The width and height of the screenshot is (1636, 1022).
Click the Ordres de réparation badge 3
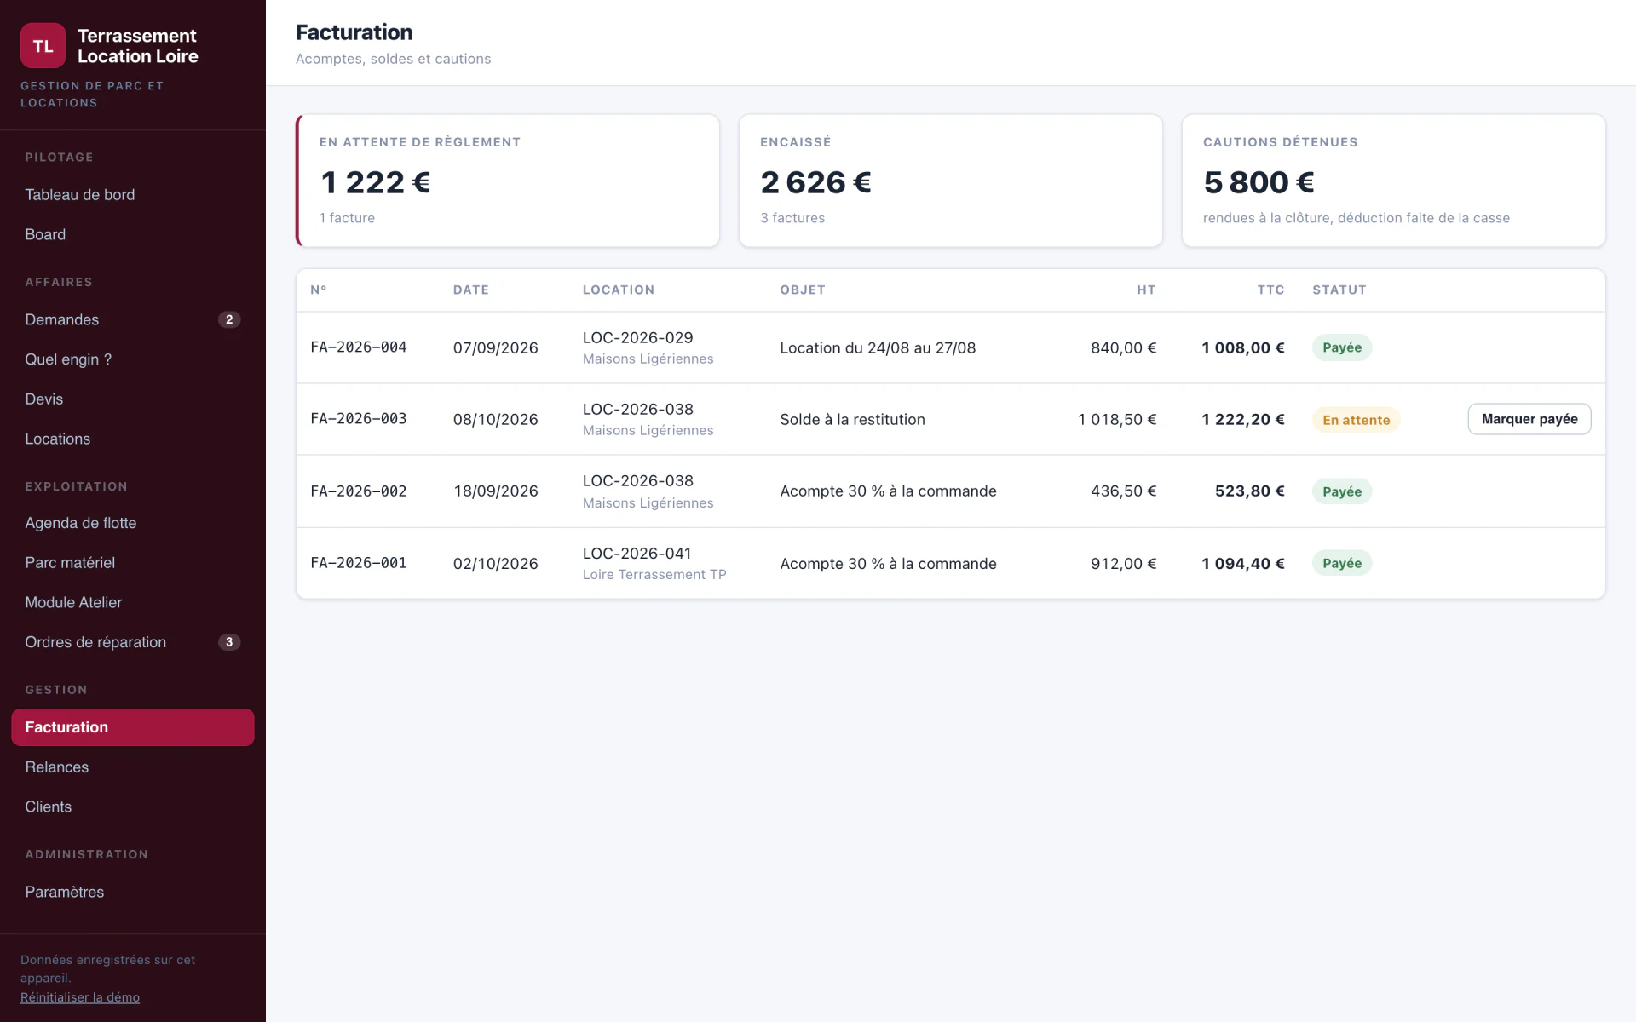tap(229, 642)
